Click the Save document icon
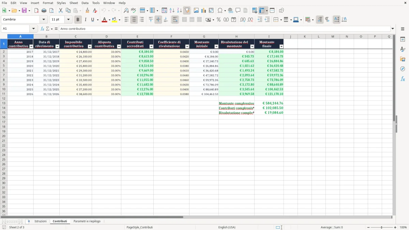Screen dimensions: 409x230 24,11
